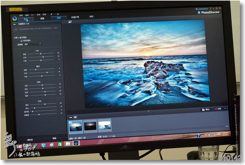Click the blue help icon in system tray
Screen dimensions: 245x165
tap(198, 136)
